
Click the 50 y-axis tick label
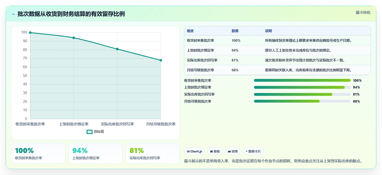coord(25,76)
